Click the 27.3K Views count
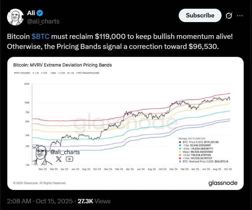The width and height of the screenshot is (252, 210). point(94,201)
